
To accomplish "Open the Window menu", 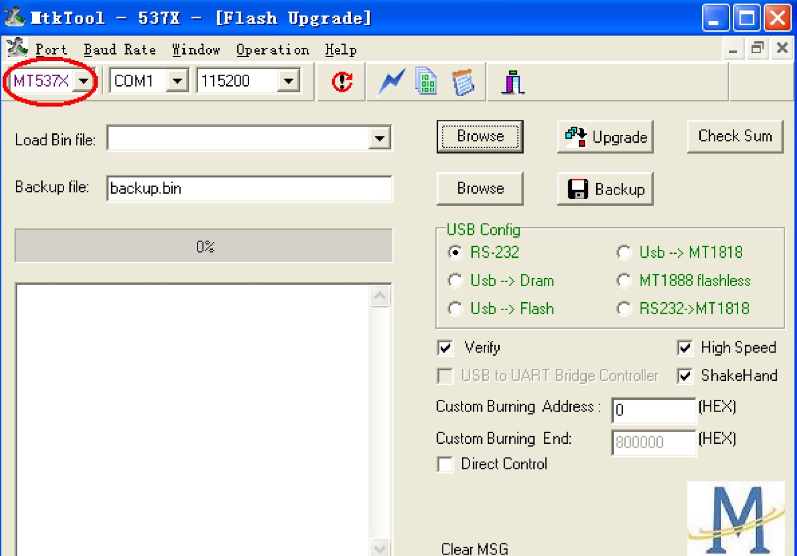I will point(196,49).
